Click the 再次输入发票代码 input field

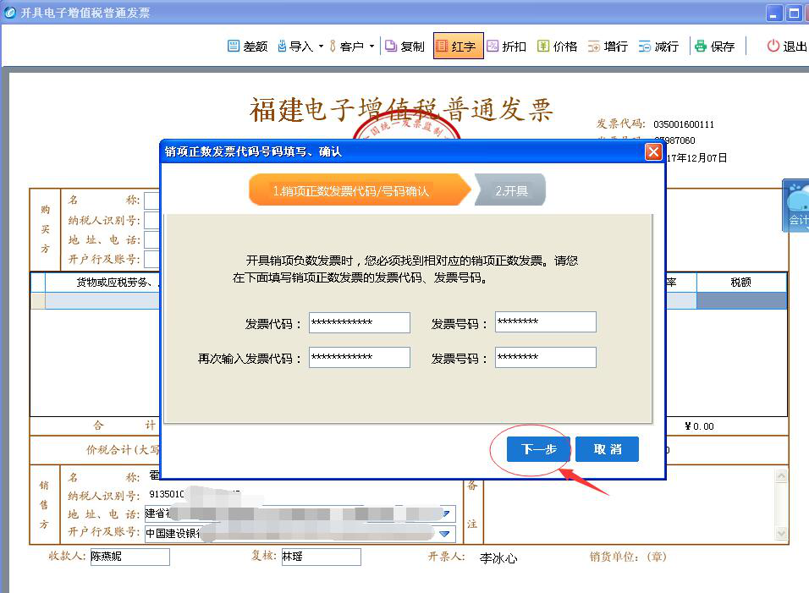[x=359, y=358]
